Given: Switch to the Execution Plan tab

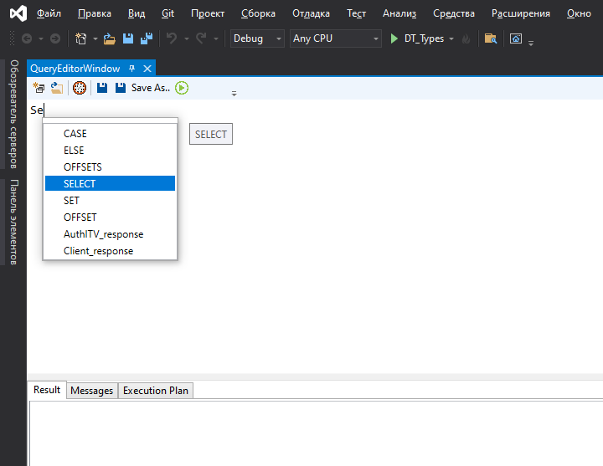Looking at the screenshot, I should [156, 391].
